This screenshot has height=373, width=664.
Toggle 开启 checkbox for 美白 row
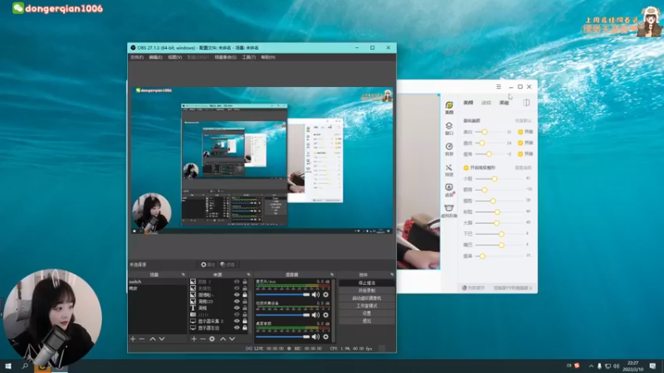click(x=520, y=132)
